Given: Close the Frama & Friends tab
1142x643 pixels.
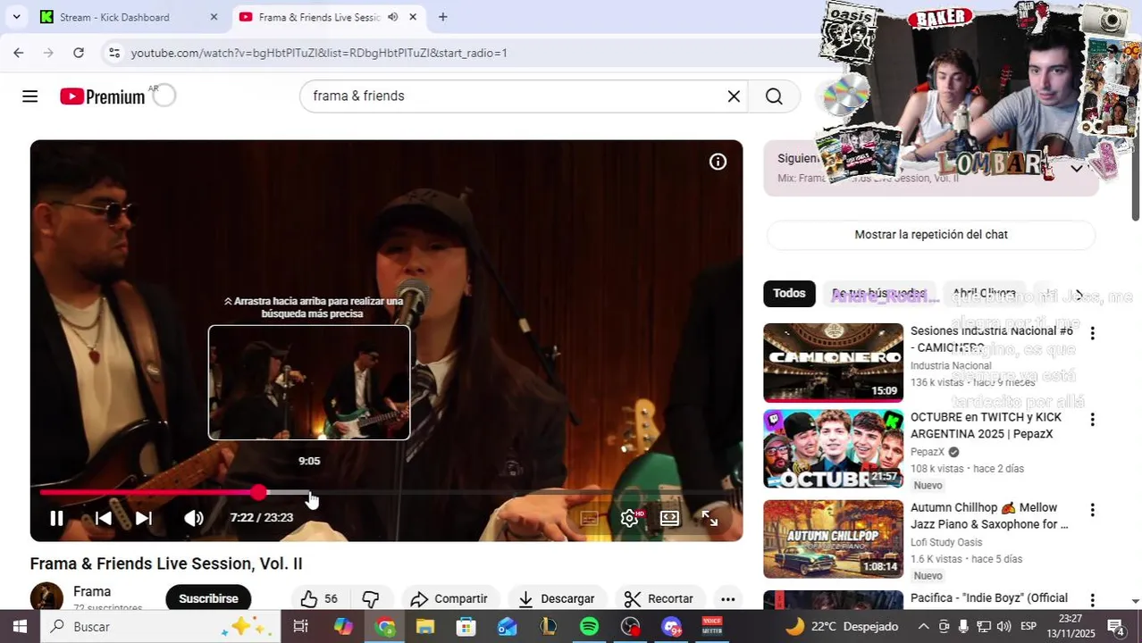Looking at the screenshot, I should coord(413,17).
